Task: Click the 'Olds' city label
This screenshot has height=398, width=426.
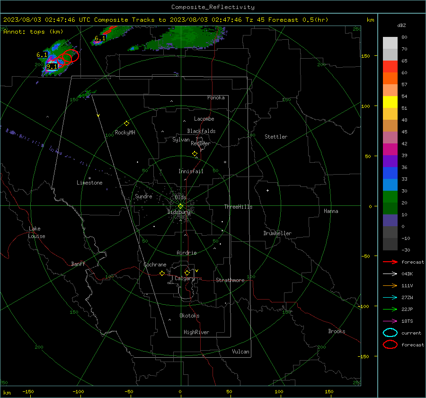Action: (x=180, y=197)
